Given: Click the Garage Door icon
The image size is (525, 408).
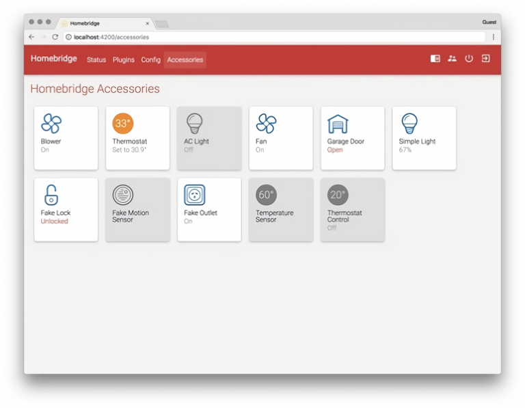Looking at the screenshot, I should click(338, 124).
